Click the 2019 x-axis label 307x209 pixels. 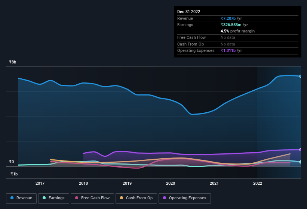coord(127,183)
